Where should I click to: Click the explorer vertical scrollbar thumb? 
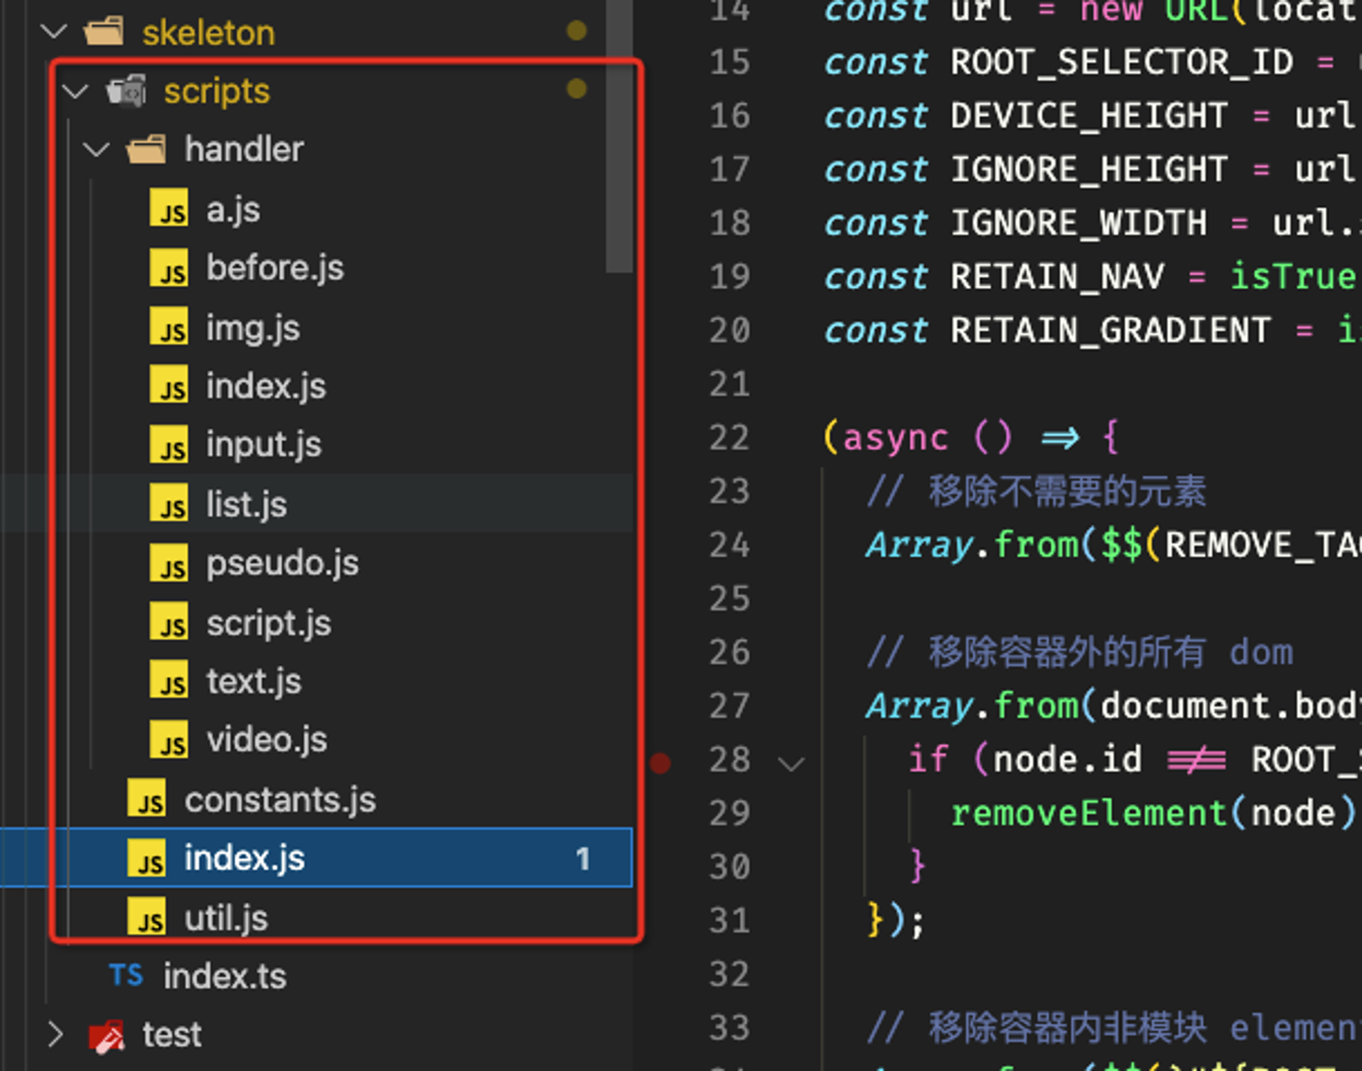coord(618,136)
